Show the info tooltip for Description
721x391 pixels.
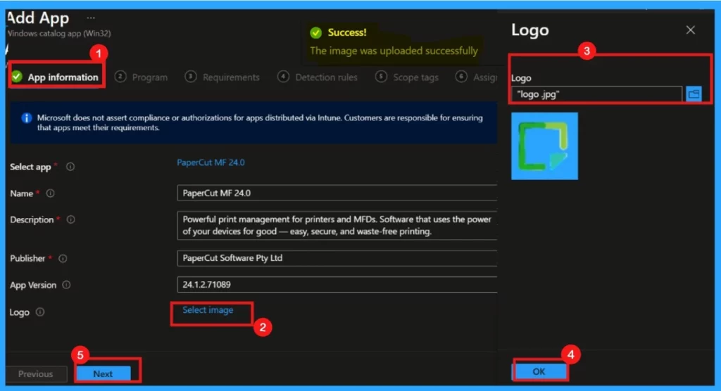[71, 219]
